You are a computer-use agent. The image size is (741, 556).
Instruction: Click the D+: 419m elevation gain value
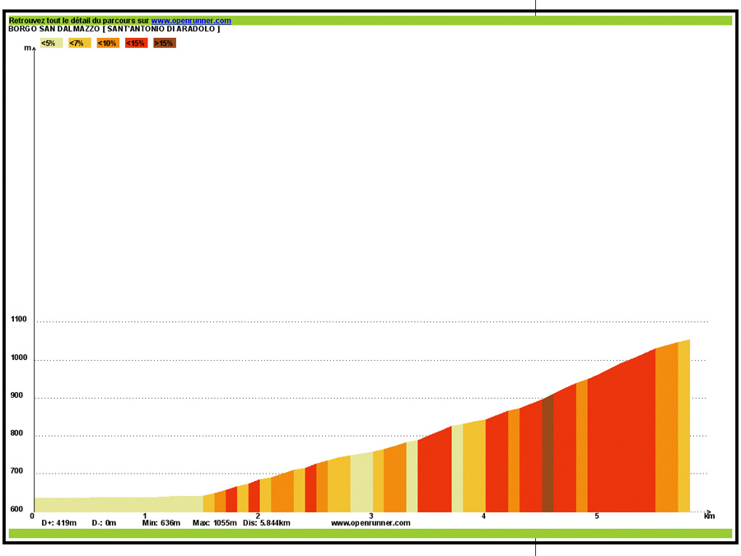[59, 523]
